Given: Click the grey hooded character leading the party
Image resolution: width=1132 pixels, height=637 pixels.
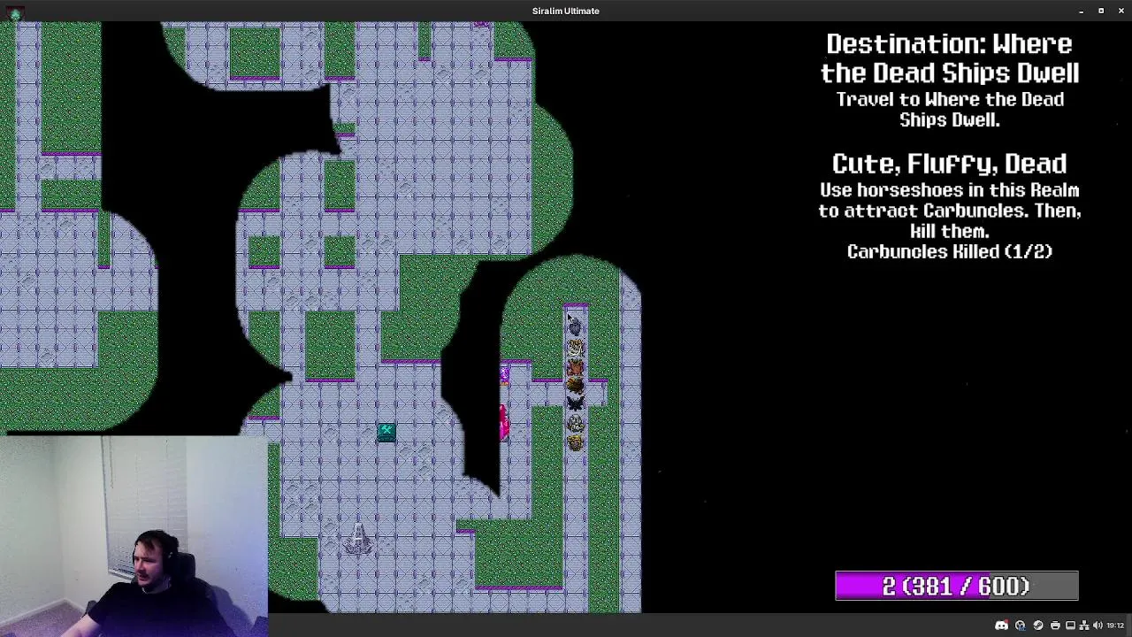Looking at the screenshot, I should pos(575,326).
